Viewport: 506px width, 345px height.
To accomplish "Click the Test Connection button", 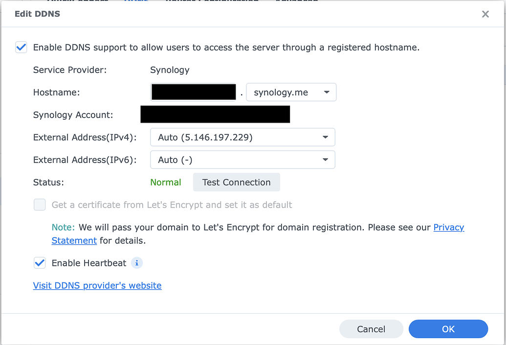I will pos(236,182).
